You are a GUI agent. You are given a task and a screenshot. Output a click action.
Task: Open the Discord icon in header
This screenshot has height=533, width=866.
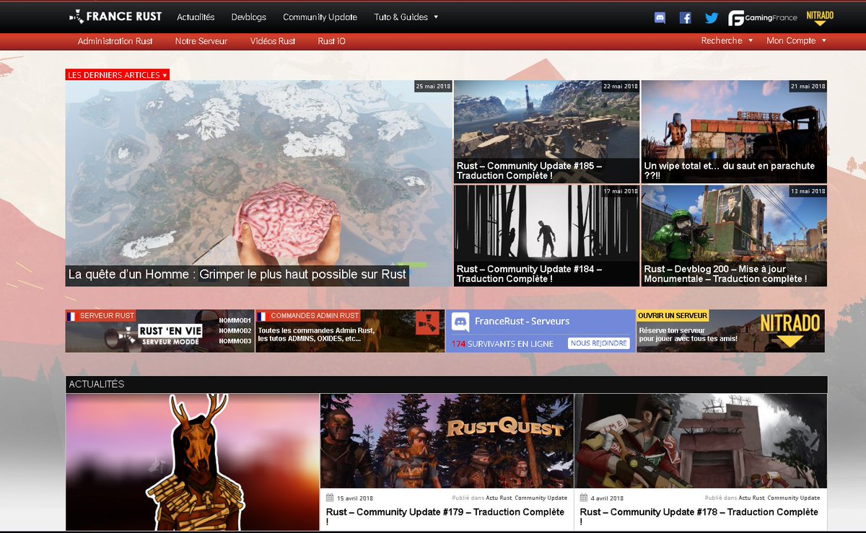pyautogui.click(x=660, y=18)
